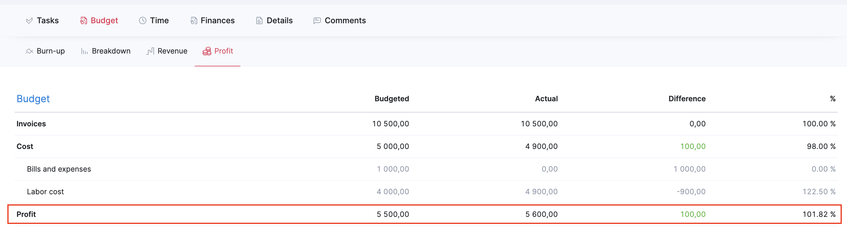This screenshot has height=238, width=847.
Task: Click Profit green difference 100,00
Action: click(693, 214)
